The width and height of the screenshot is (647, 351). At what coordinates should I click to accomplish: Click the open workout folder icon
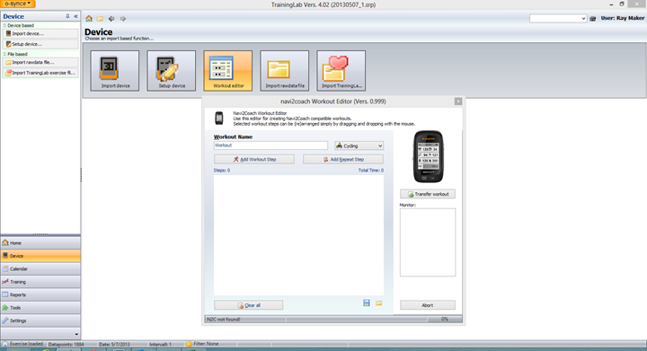click(379, 303)
